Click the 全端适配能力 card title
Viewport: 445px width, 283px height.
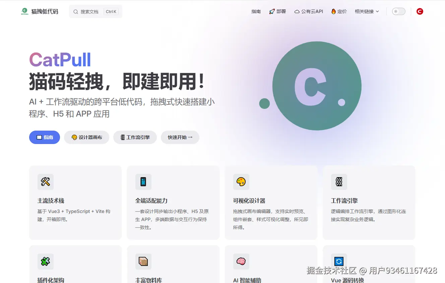151,201
